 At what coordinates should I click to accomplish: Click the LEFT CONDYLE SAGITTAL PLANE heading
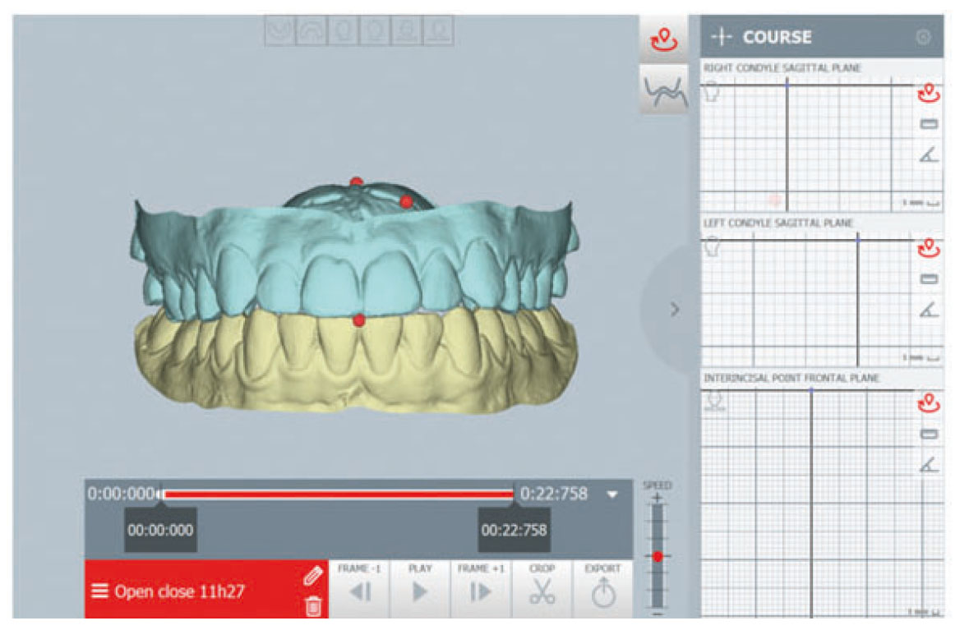[778, 223]
